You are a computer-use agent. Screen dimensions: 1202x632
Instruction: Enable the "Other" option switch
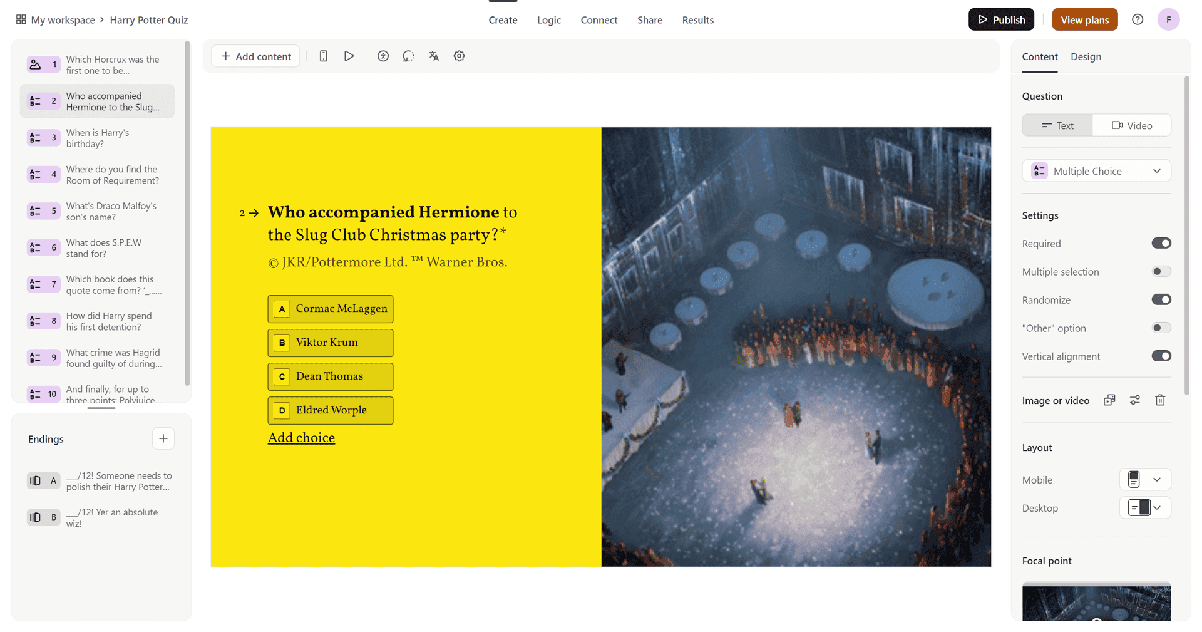point(1161,328)
